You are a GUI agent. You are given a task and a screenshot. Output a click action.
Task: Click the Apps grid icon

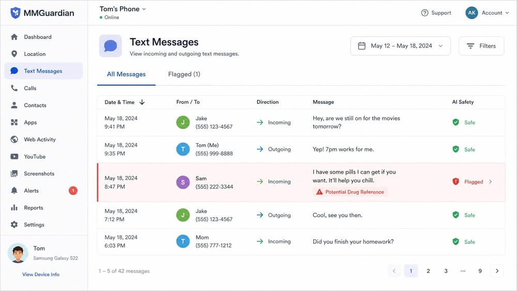click(14, 122)
